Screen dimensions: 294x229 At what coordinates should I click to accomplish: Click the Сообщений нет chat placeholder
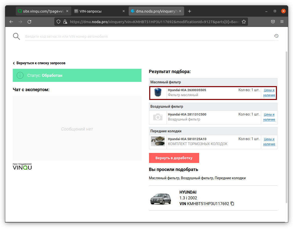77,129
